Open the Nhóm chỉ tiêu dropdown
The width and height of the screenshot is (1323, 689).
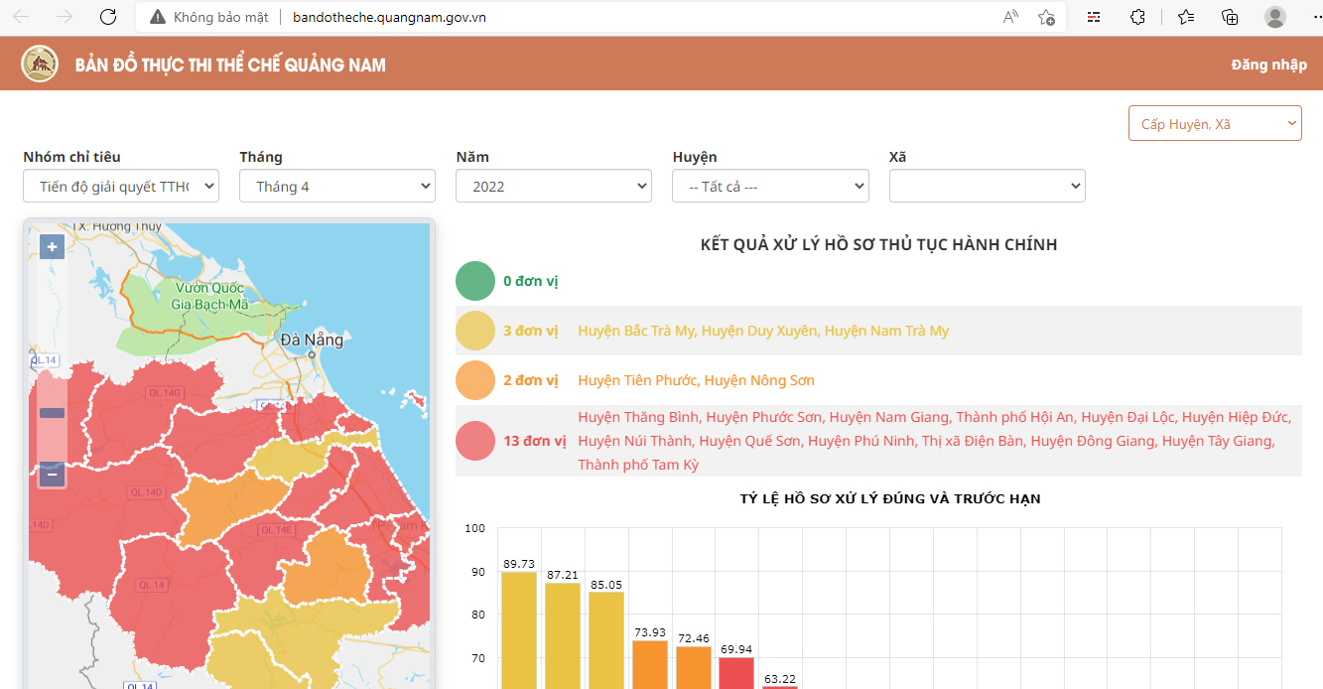click(x=121, y=186)
